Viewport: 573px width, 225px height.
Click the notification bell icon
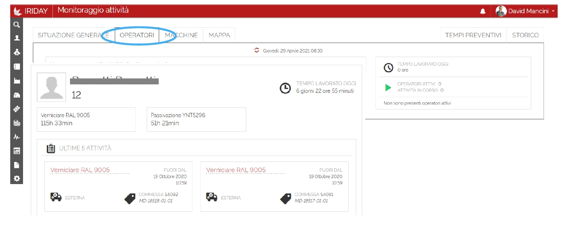tap(483, 12)
